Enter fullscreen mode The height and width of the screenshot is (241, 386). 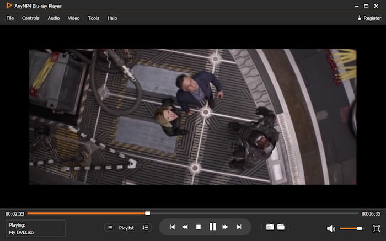pyautogui.click(x=376, y=228)
